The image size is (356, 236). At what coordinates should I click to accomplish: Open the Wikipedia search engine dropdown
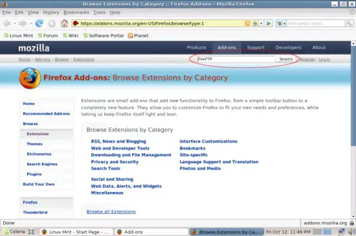[x=282, y=23]
